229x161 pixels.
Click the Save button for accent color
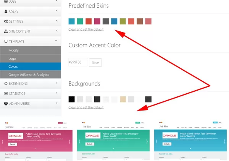[x=95, y=62]
